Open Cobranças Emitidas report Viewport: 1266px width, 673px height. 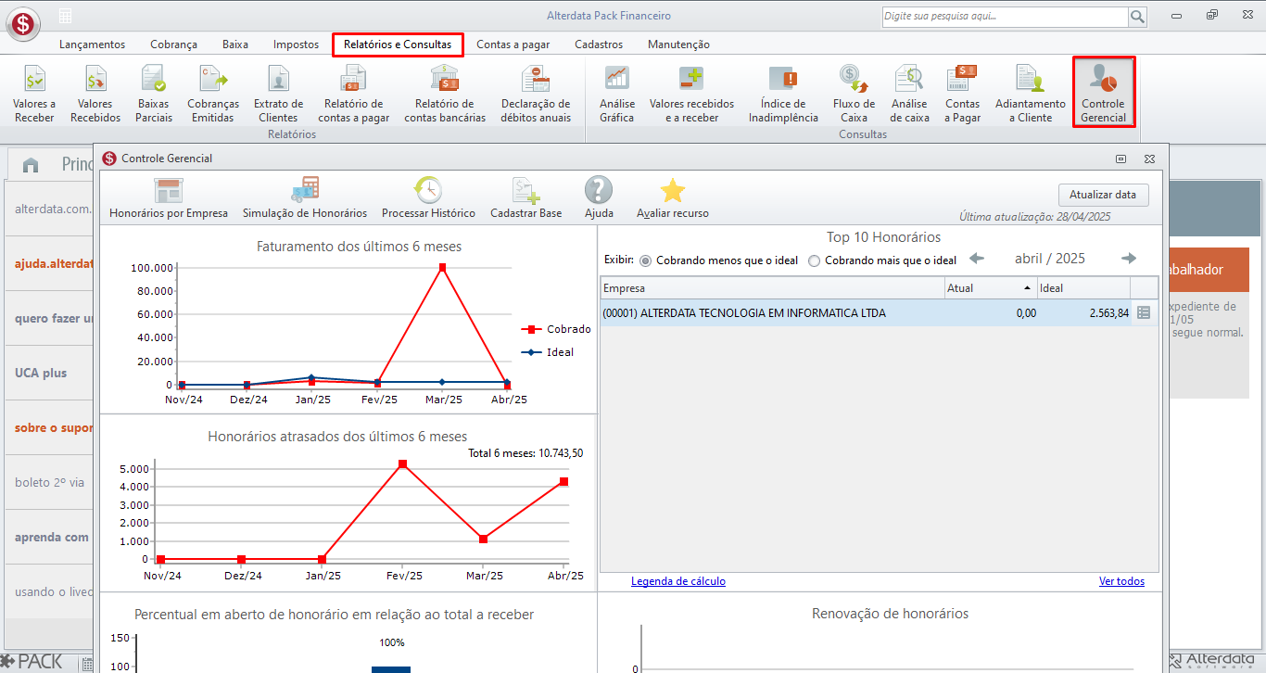pyautogui.click(x=213, y=94)
